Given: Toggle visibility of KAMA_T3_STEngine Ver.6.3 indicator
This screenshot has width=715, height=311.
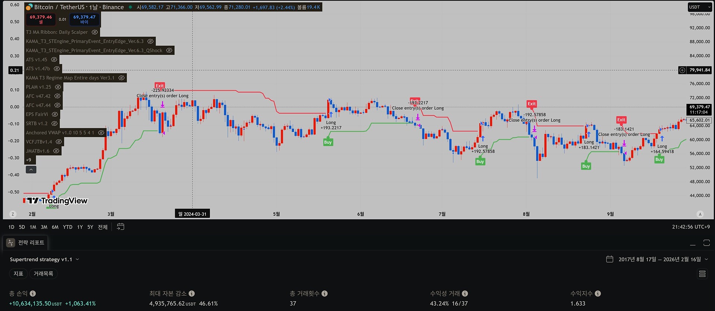Looking at the screenshot, I should tap(150, 41).
